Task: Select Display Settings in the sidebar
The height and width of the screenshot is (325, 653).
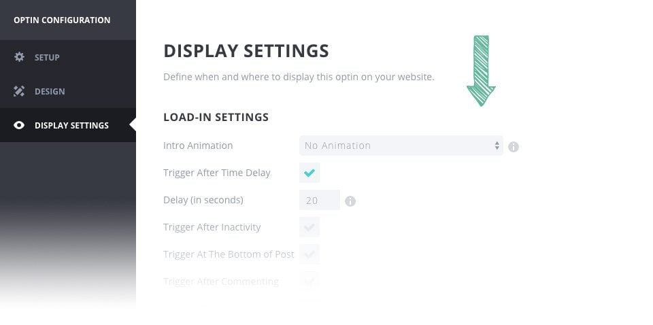Action: click(x=71, y=125)
